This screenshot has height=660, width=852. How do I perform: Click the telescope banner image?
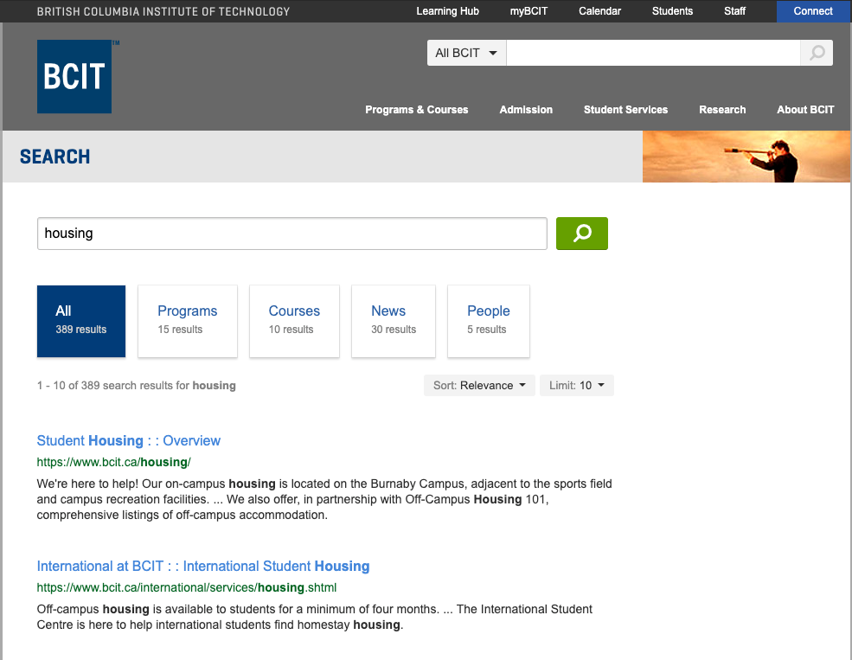tap(746, 157)
